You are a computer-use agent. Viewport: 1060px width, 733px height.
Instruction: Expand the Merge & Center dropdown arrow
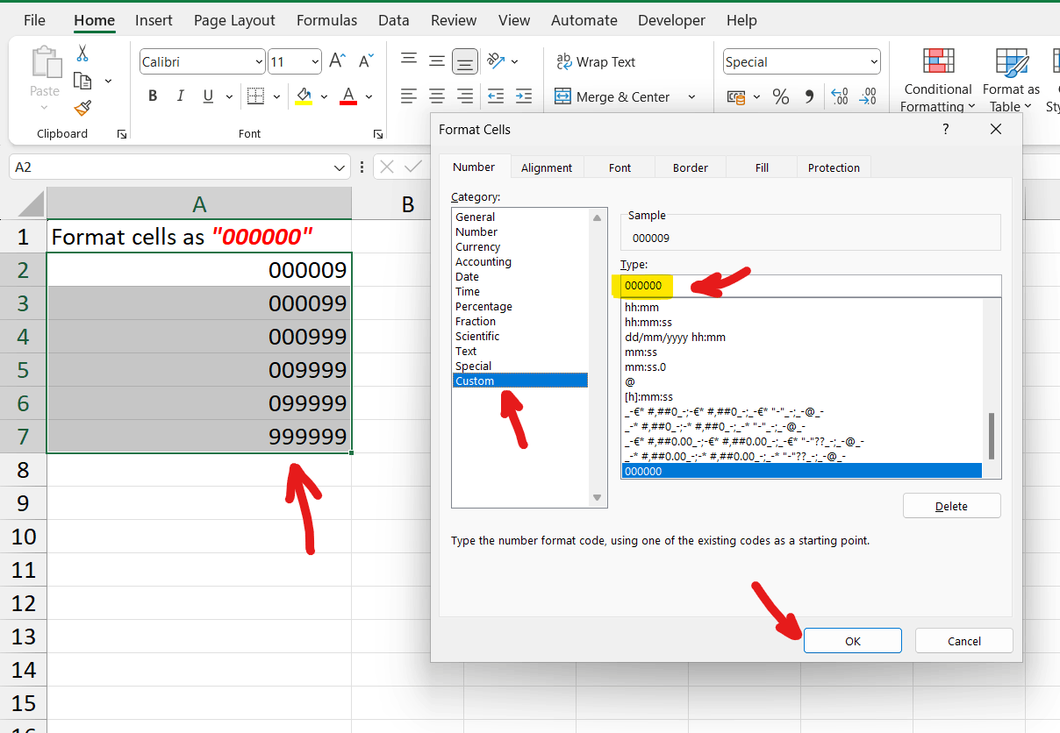pos(691,96)
